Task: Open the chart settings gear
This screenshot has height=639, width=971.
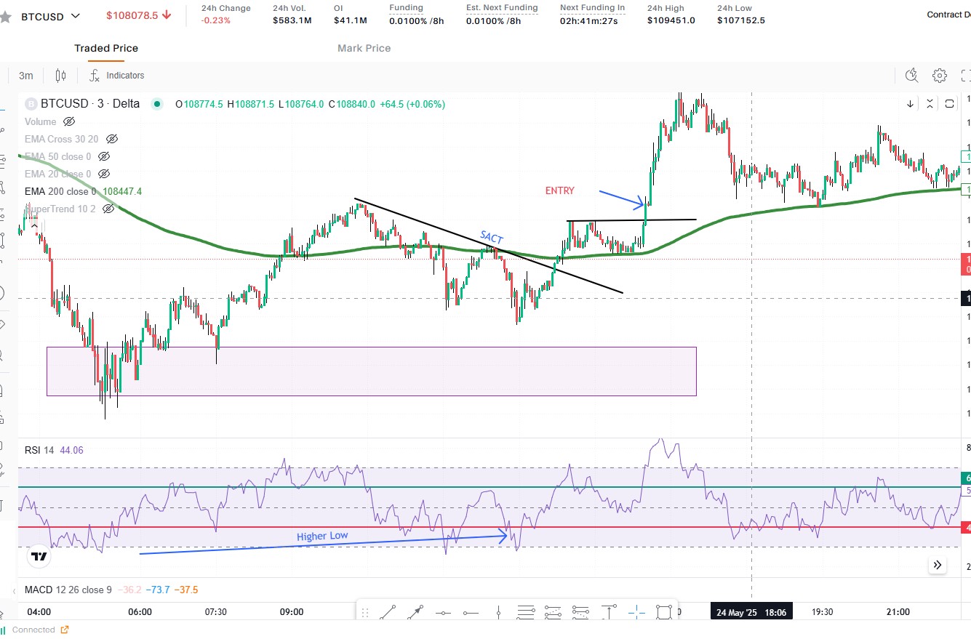Action: pos(940,76)
